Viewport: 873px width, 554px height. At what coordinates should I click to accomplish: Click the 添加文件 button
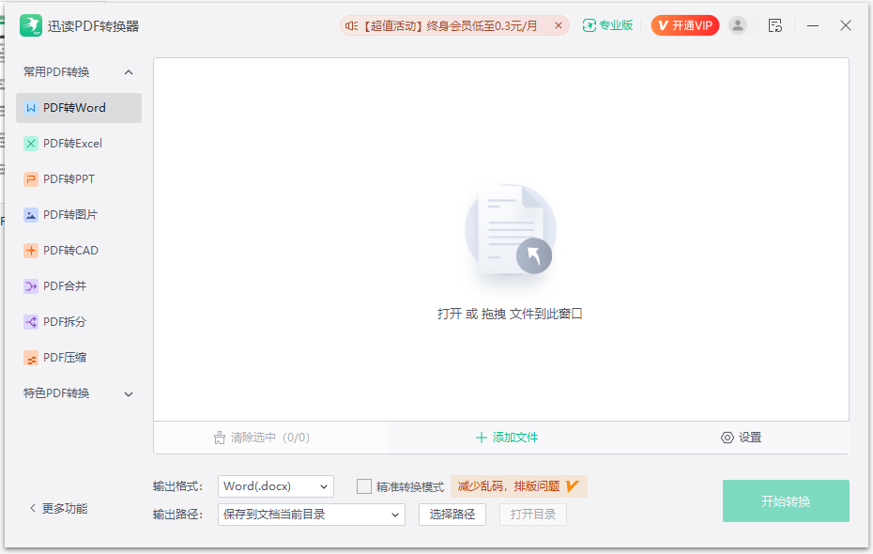click(x=507, y=438)
